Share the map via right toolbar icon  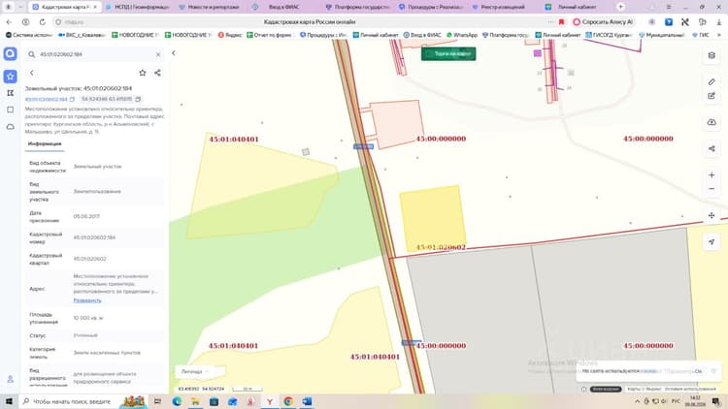(711, 148)
